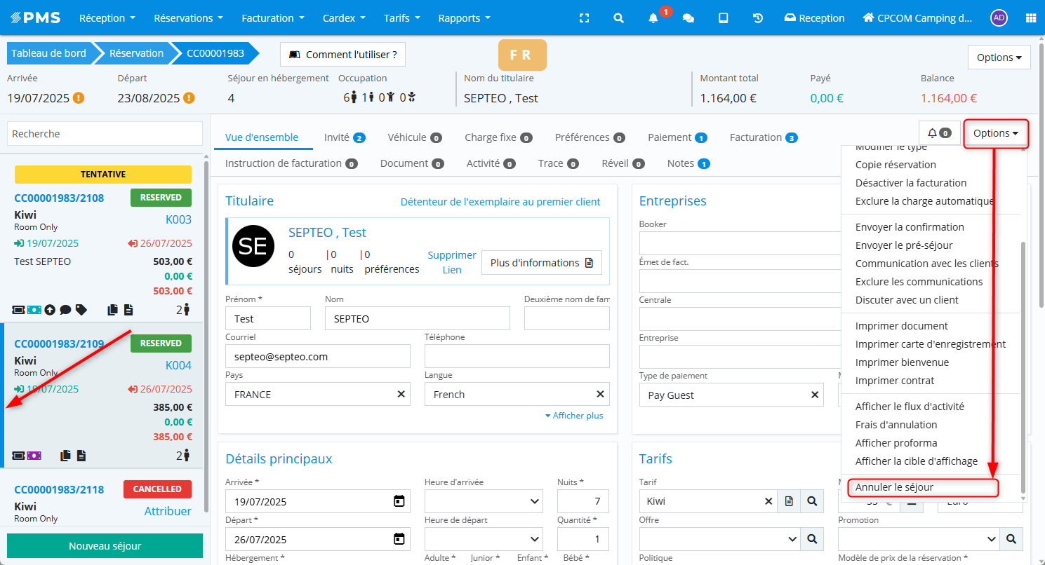Expand the Réservations menu
The height and width of the screenshot is (565, 1045).
[x=188, y=18]
